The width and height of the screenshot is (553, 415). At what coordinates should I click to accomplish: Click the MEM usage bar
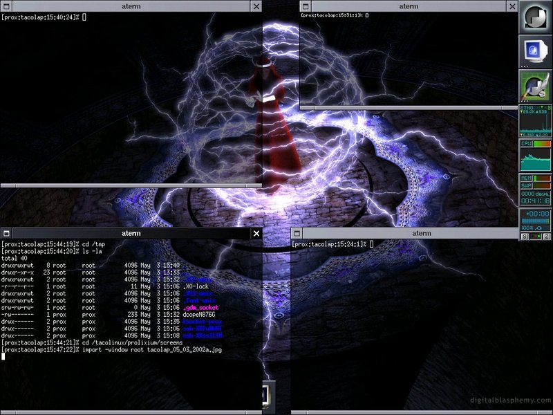coord(542,178)
